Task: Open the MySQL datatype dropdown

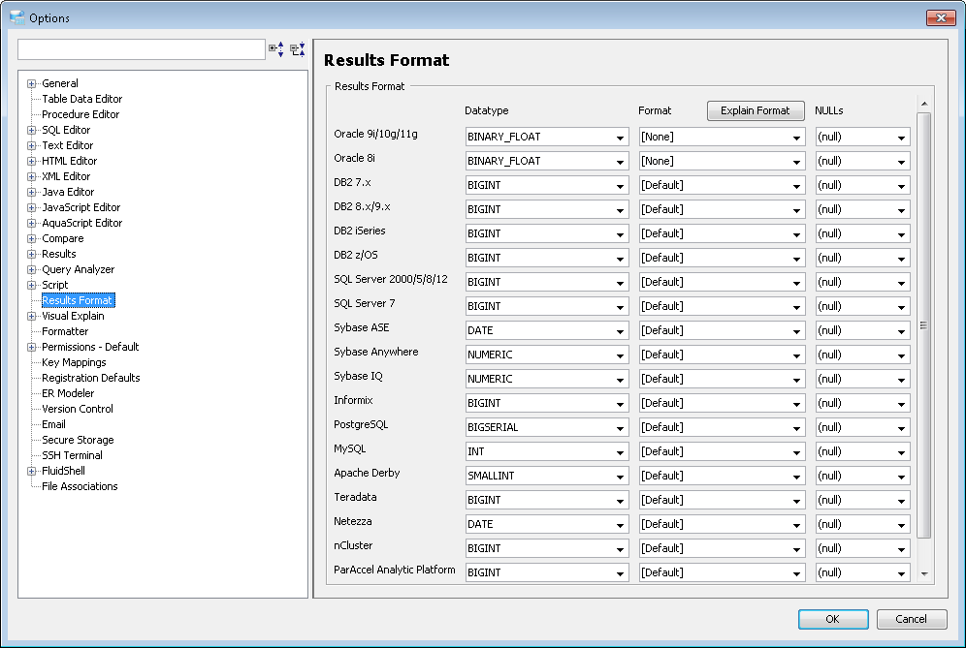Action: tap(547, 451)
